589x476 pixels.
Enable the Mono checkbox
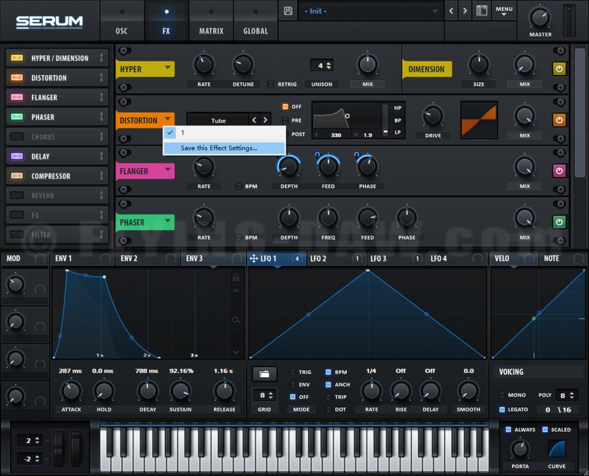point(502,395)
